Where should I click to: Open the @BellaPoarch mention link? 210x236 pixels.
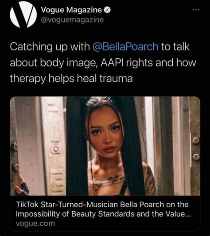[x=125, y=47]
